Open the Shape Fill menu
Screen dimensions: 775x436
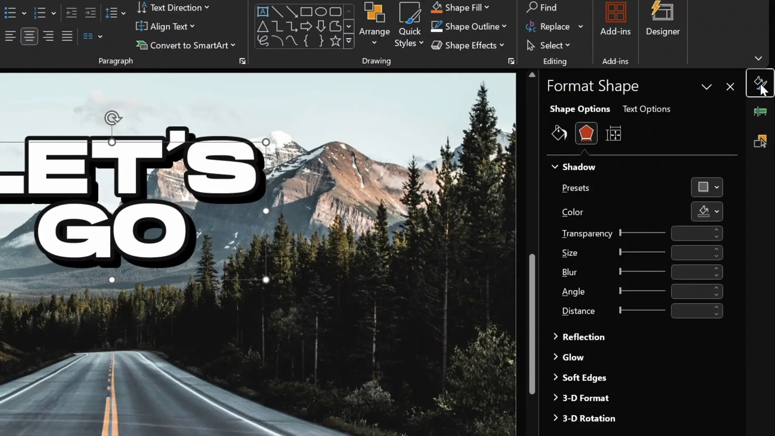click(x=460, y=8)
